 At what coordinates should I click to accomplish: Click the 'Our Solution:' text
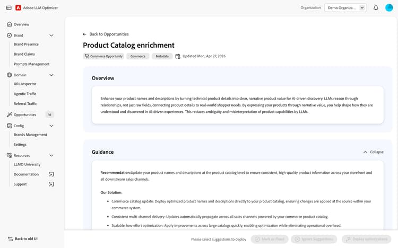pos(111,192)
